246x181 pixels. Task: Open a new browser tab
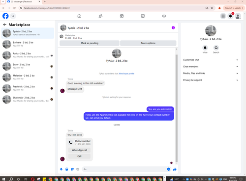click(45, 1)
